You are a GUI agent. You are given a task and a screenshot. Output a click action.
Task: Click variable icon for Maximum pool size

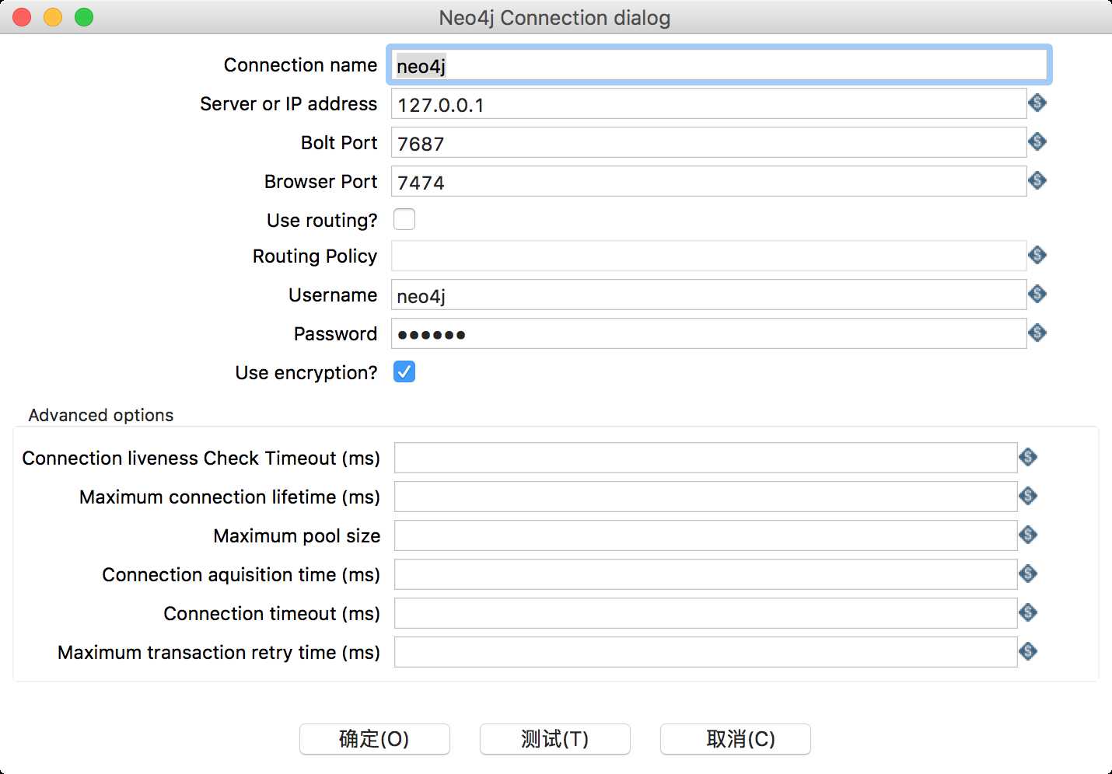tap(1028, 535)
